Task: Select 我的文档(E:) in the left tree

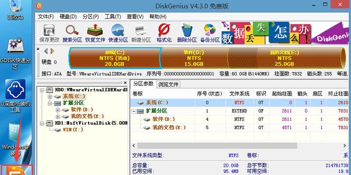Action: 87,116
